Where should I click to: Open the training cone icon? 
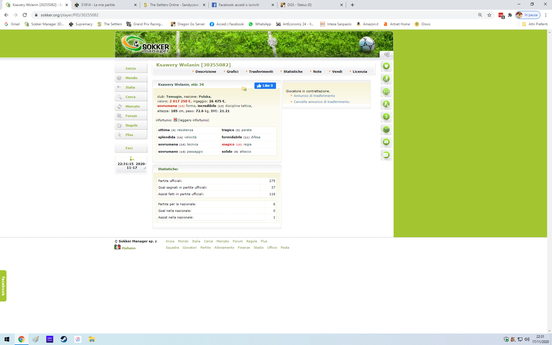[x=386, y=104]
